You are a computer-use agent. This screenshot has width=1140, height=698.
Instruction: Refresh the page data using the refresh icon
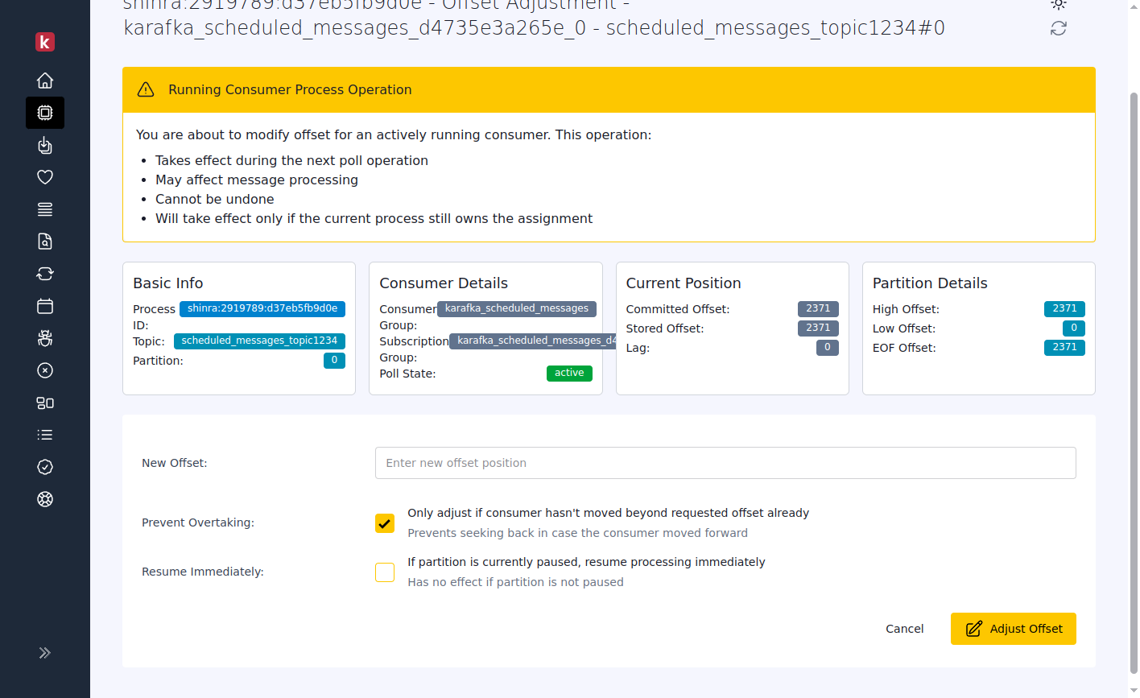click(x=1058, y=28)
